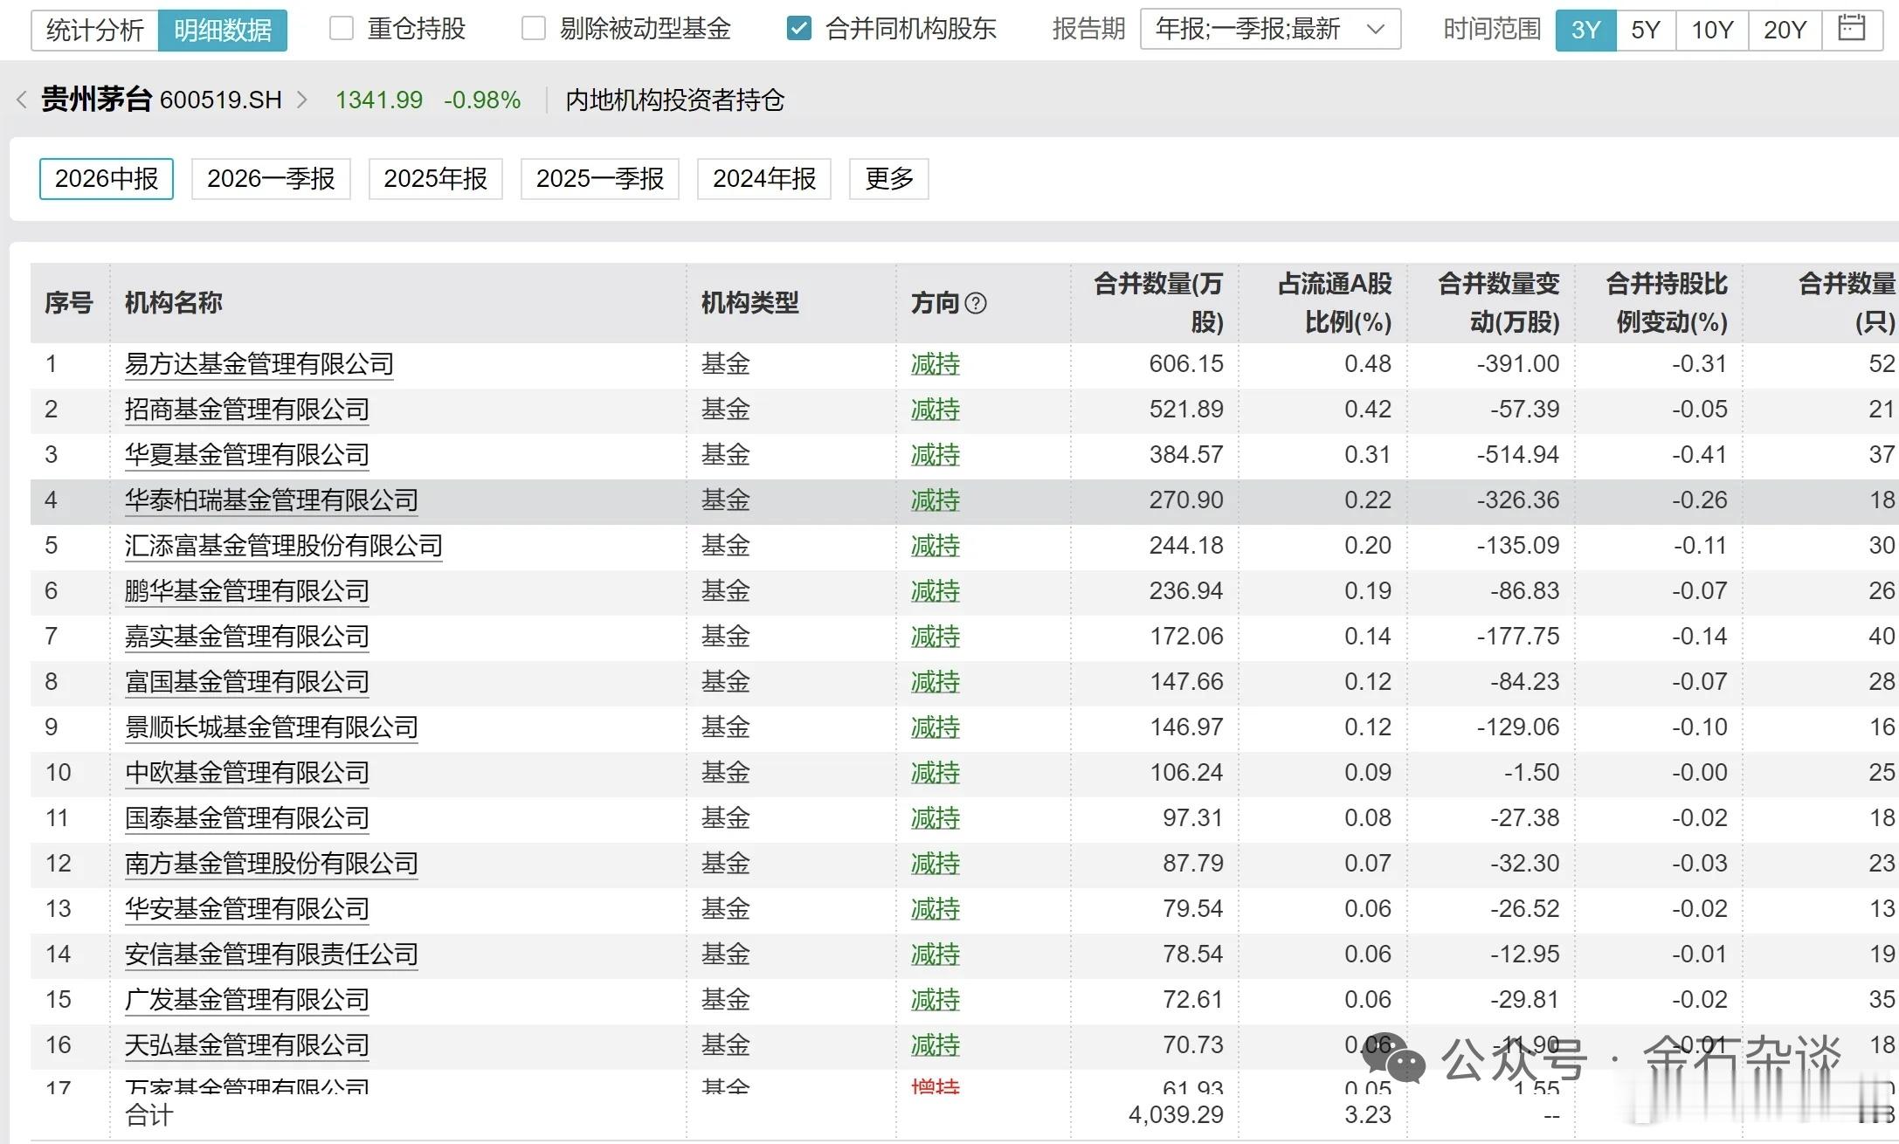Click the -514.94 change value for 华夏基金
Image resolution: width=1899 pixels, height=1144 pixels.
point(1518,455)
